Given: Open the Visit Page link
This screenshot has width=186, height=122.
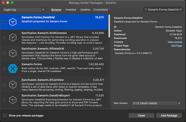Looking at the screenshot, I should point(176,46).
